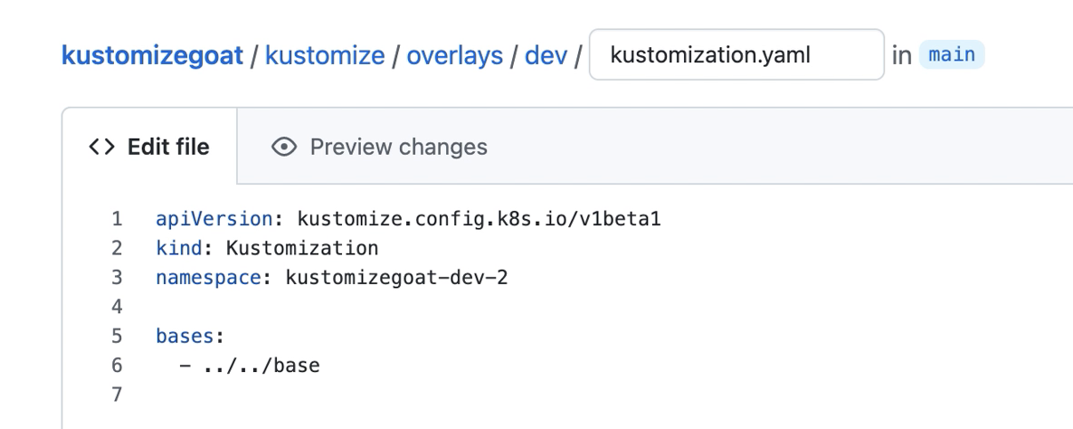Click line number 7 in gutter

117,395
